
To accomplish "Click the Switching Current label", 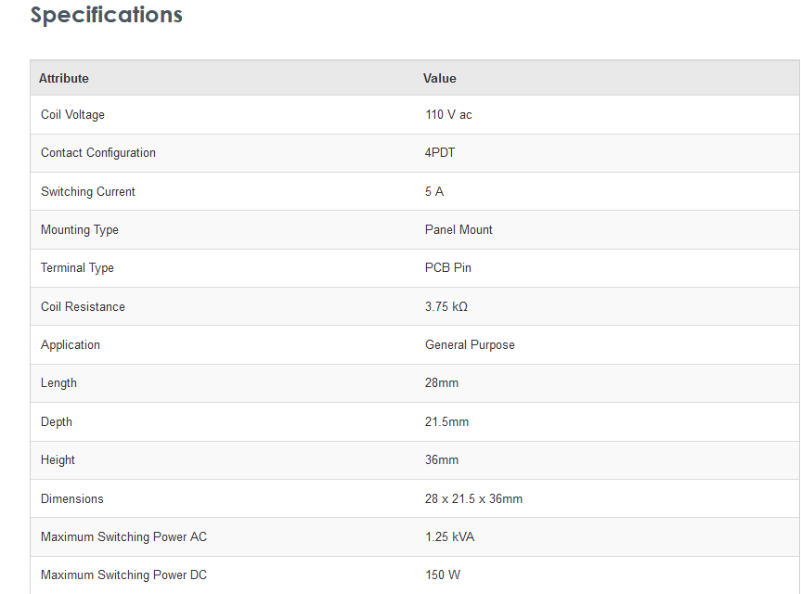I will 88,192.
